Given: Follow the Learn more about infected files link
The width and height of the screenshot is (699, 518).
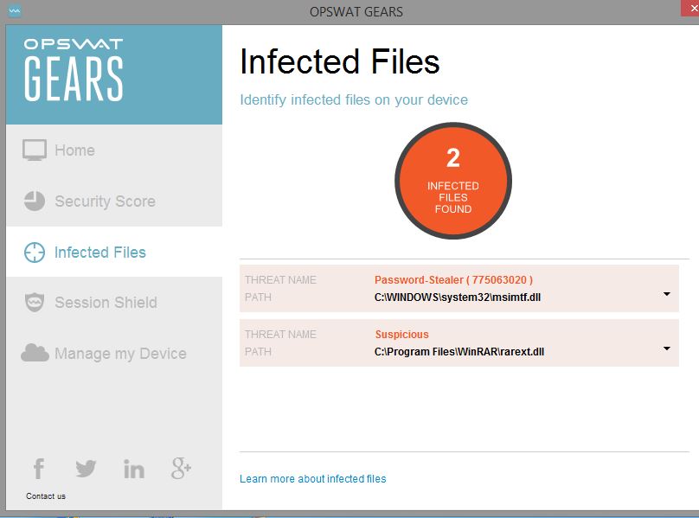Looking at the screenshot, I should click(313, 479).
